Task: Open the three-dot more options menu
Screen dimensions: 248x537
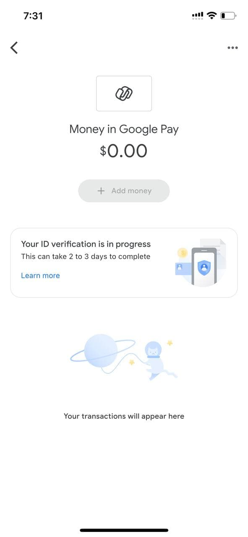Action: pos(232,48)
